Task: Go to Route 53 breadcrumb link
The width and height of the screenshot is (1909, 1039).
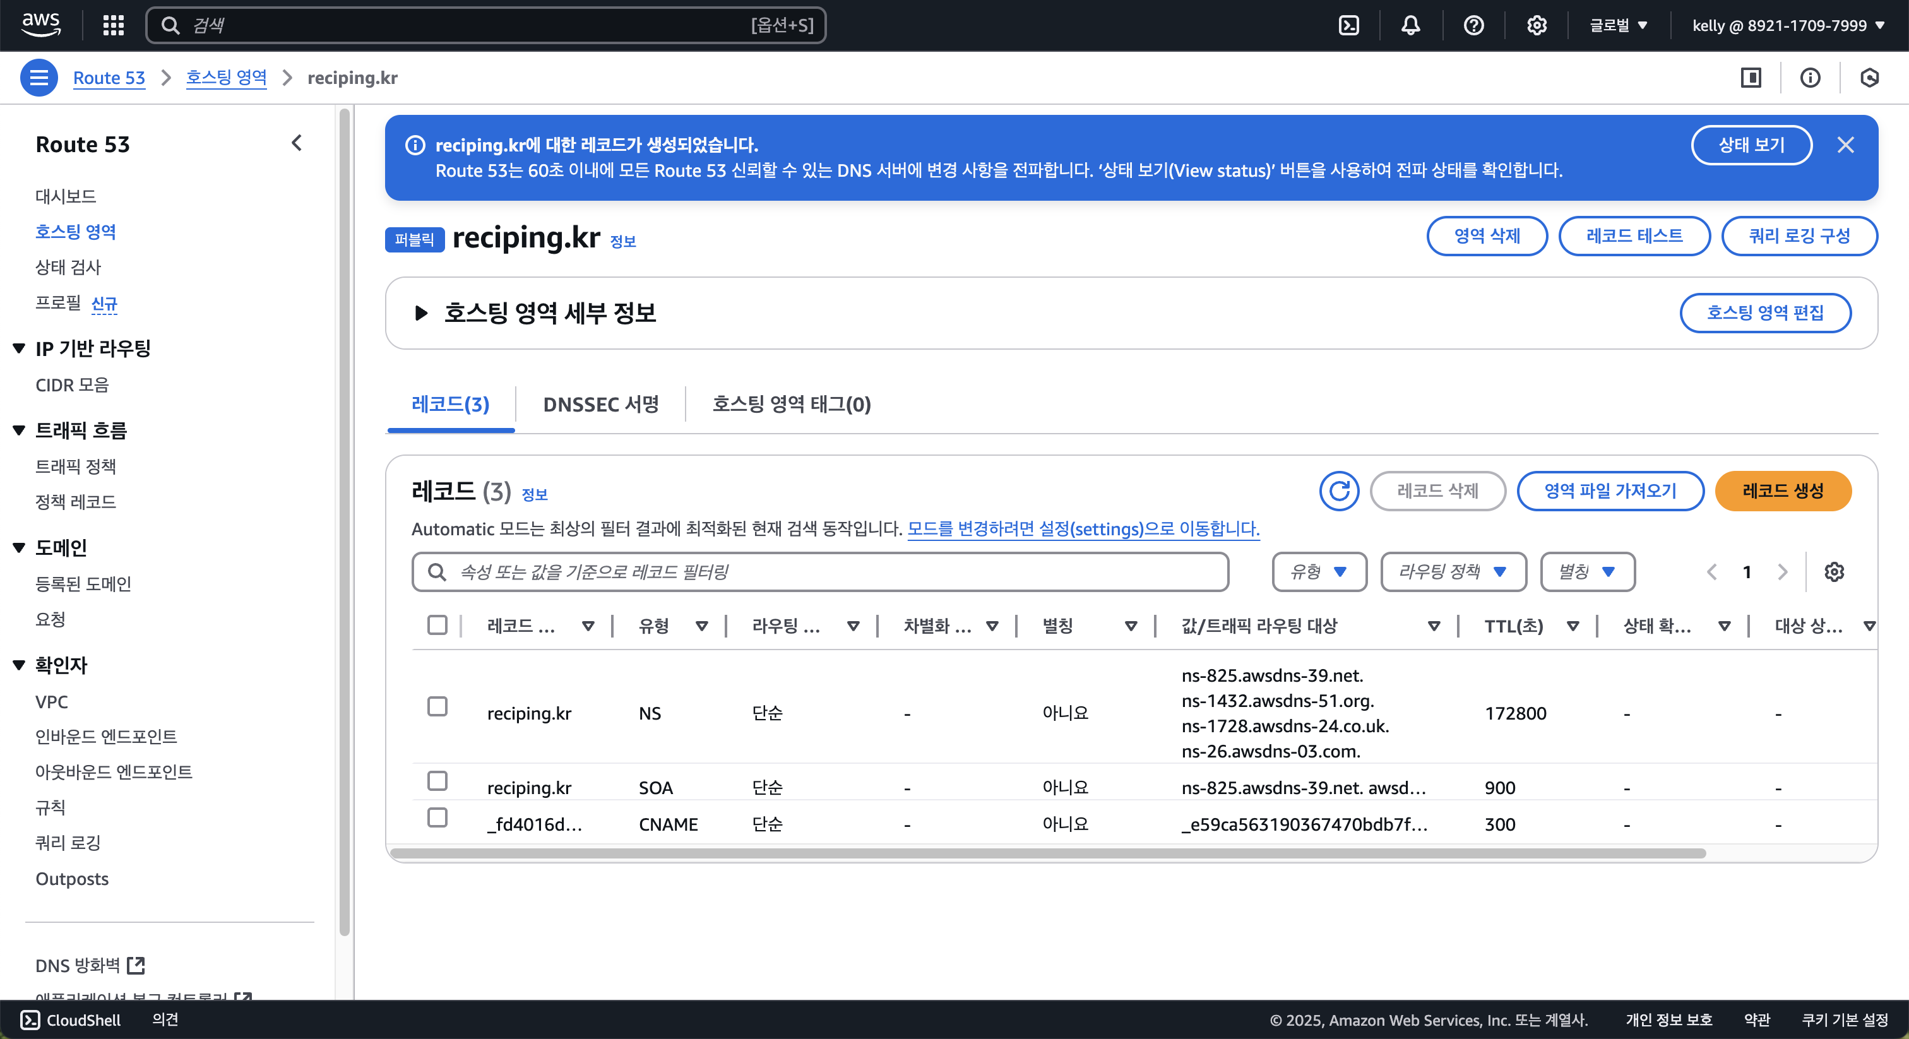Action: pos(109,77)
